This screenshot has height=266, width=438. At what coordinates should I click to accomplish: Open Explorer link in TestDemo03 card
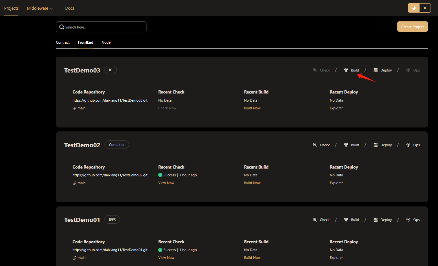[336, 108]
